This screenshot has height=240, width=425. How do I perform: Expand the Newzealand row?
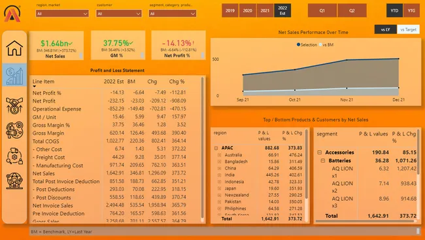219,195
